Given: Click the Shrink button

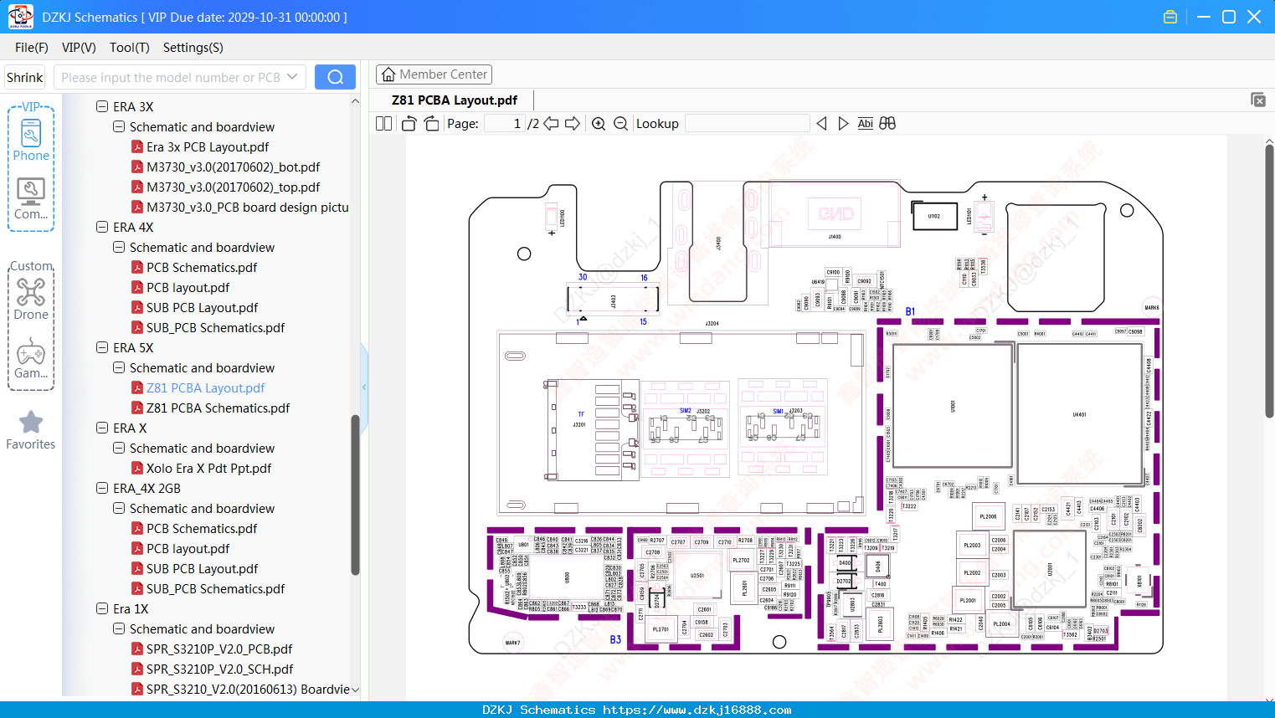Looking at the screenshot, I should pos(25,77).
